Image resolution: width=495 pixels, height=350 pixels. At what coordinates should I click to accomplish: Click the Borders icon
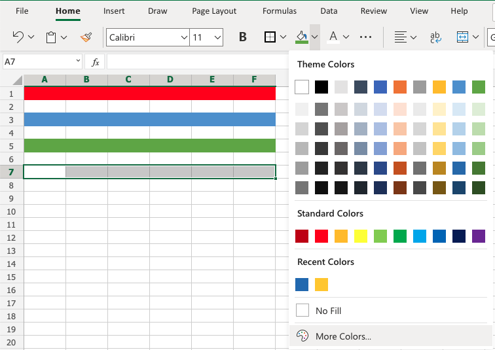[x=270, y=37]
